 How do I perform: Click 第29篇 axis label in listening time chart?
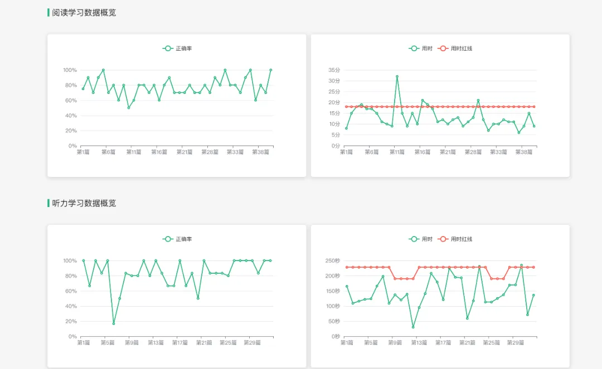tap(515, 342)
